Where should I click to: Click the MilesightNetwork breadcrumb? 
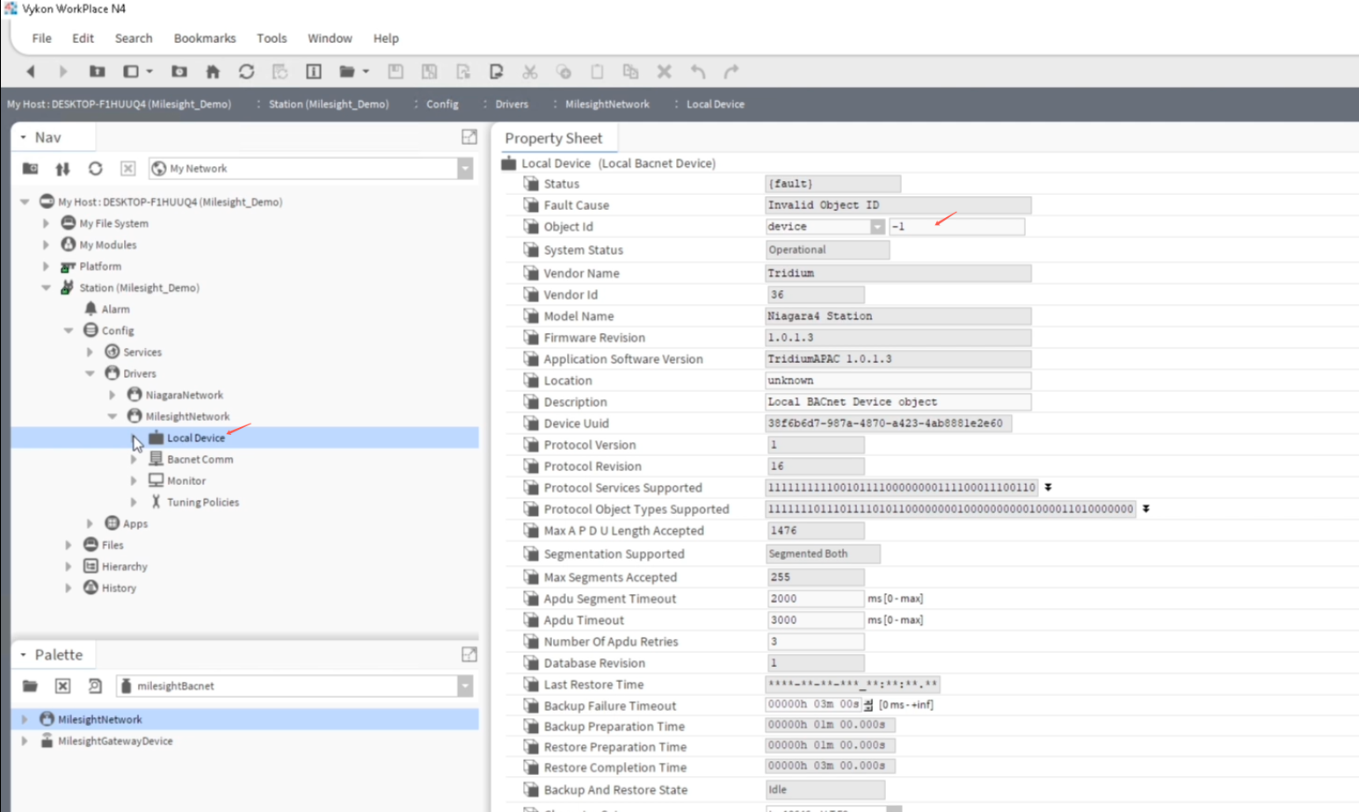(x=607, y=105)
